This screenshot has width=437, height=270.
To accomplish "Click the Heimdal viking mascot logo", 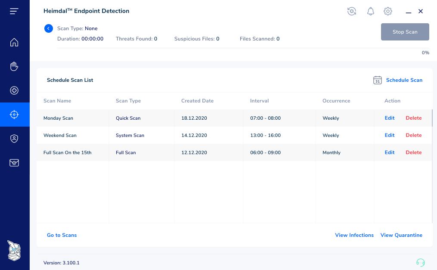I will 14,251.
